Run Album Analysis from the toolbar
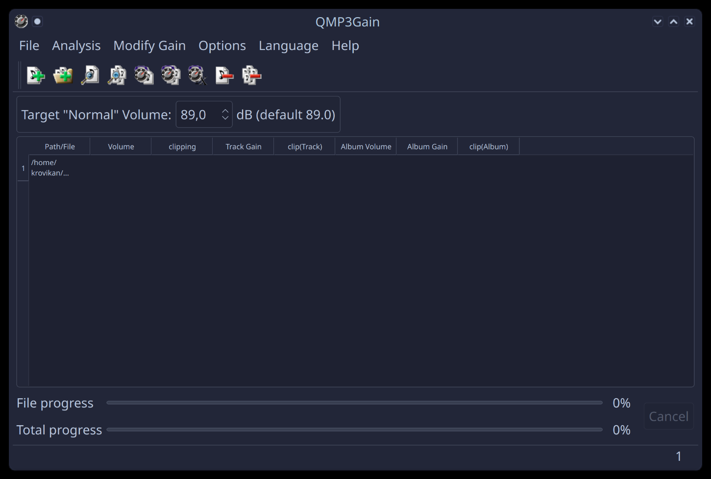Viewport: 711px width, 479px height. 117,75
